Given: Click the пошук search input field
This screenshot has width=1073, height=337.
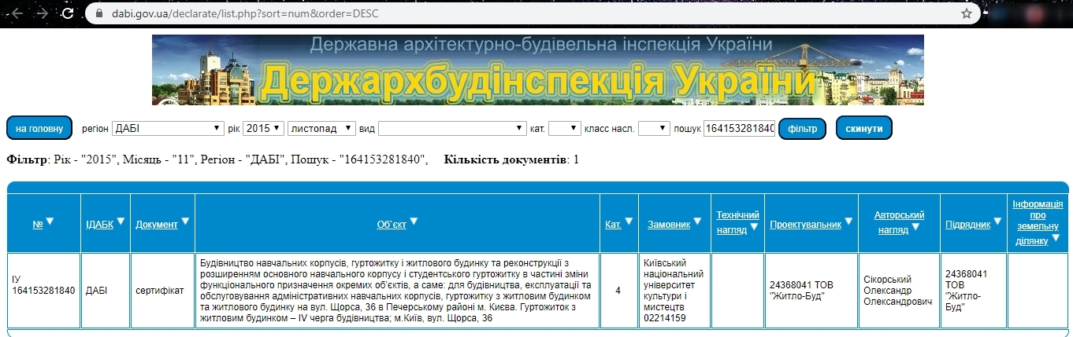Looking at the screenshot, I should tap(739, 128).
